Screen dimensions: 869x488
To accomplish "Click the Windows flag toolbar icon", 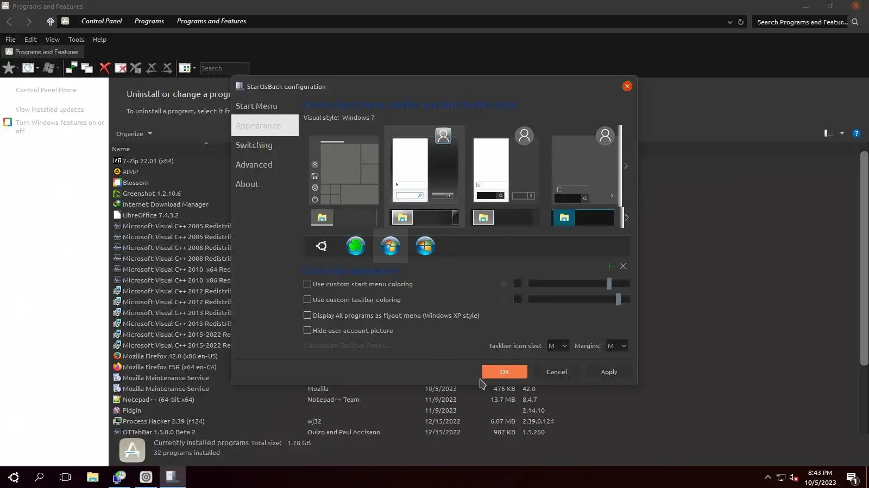I will click(x=48, y=68).
